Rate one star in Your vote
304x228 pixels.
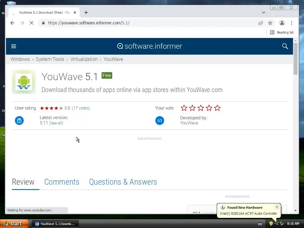coord(184,108)
